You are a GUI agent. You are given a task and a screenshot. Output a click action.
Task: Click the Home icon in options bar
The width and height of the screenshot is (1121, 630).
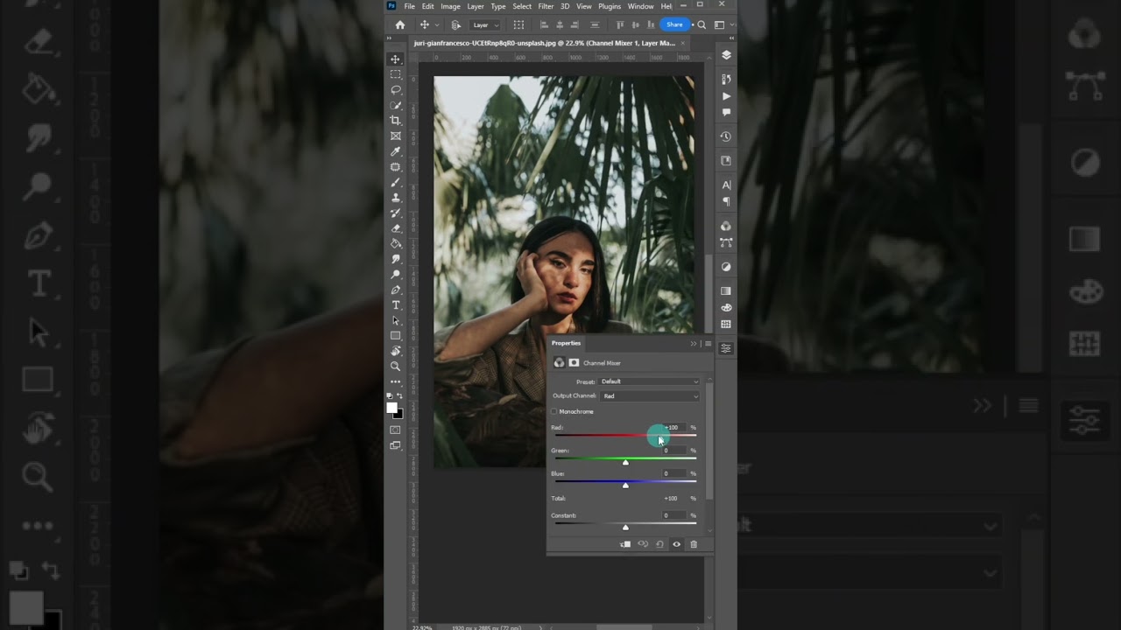pyautogui.click(x=400, y=25)
